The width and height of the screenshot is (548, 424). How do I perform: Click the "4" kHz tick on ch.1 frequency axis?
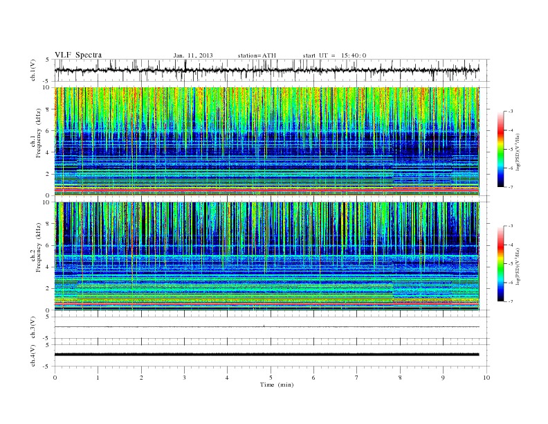tap(48, 152)
